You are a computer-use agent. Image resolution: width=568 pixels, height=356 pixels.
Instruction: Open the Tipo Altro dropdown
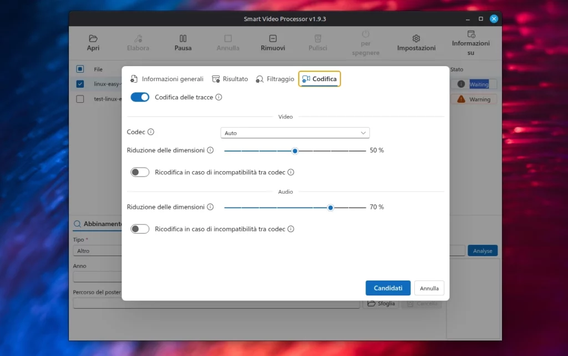pos(98,251)
